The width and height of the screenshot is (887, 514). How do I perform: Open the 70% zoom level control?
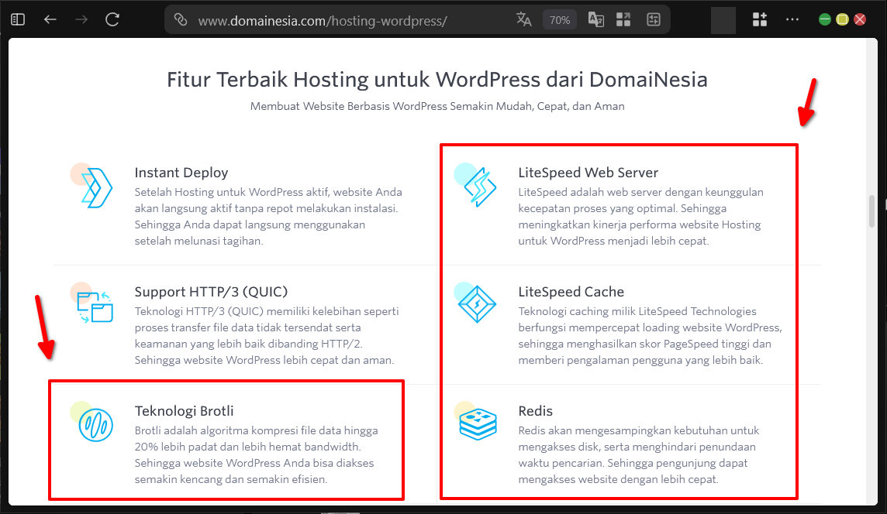(x=559, y=19)
